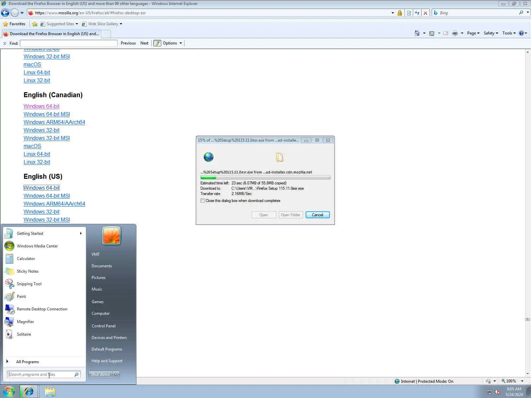Launch the Snipping Tool
This screenshot has height=398, width=531.
pyautogui.click(x=44, y=284)
